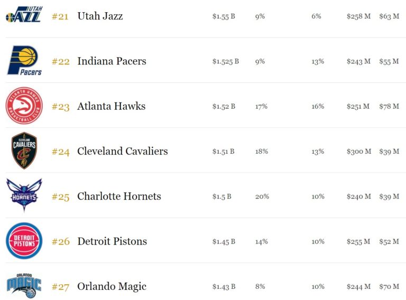406x300 pixels.
Task: Select the Cleveland Cavaliers logo
Action: 24,151
